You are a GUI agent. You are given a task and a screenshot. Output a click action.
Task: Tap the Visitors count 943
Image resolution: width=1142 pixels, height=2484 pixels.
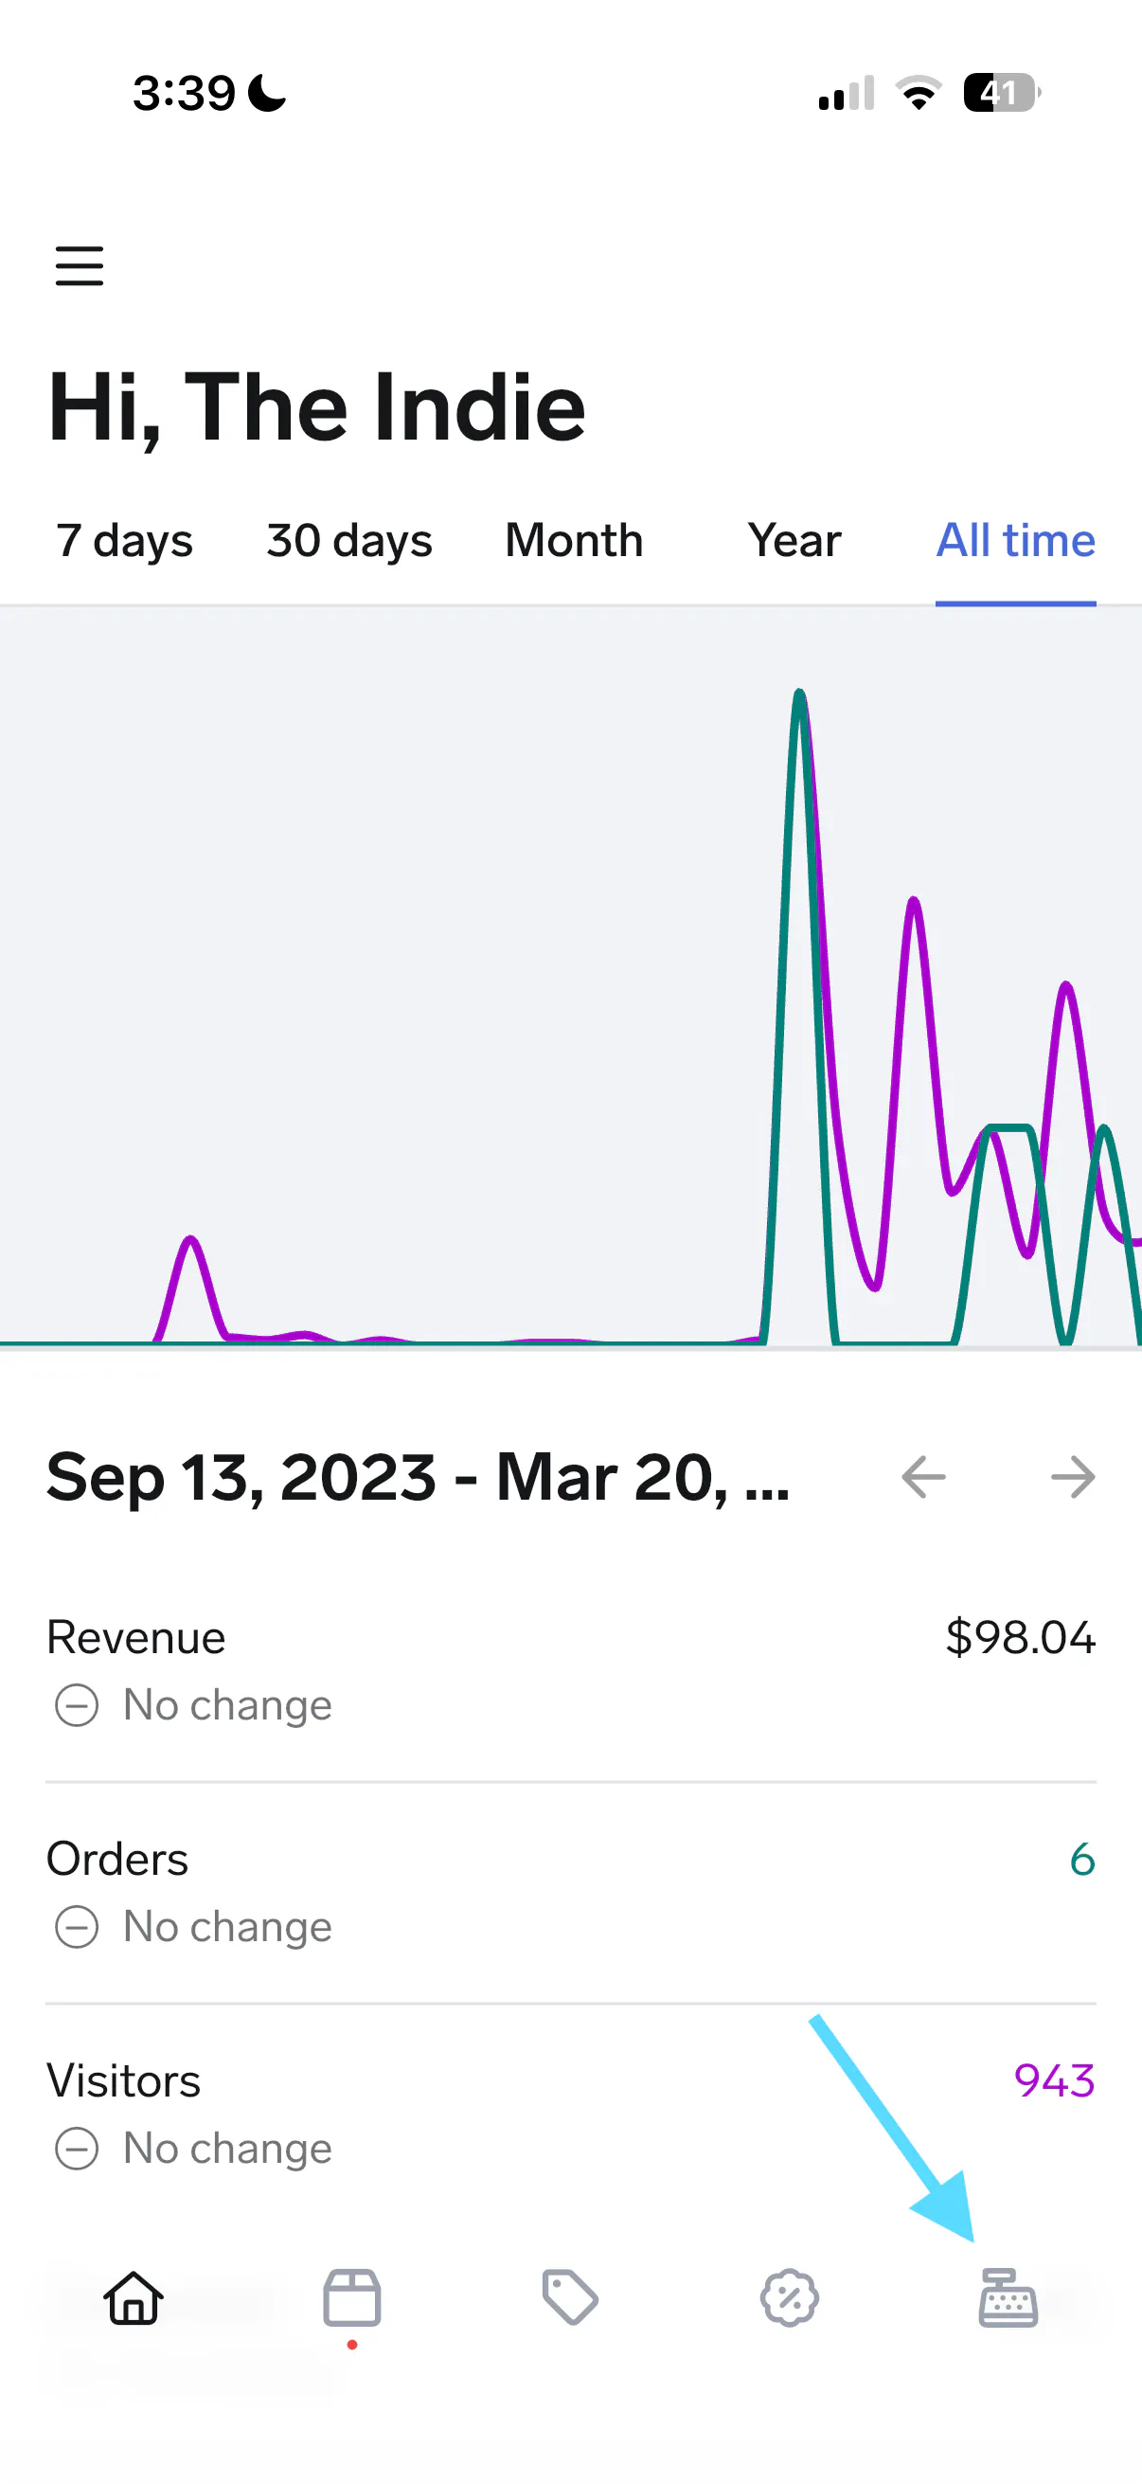pos(1054,2081)
